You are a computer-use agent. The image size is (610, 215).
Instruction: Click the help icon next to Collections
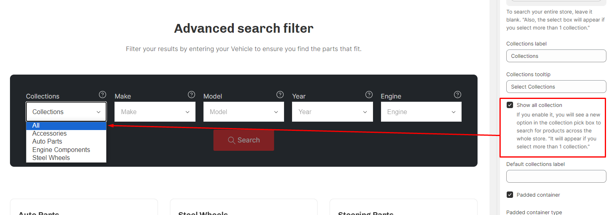(103, 95)
